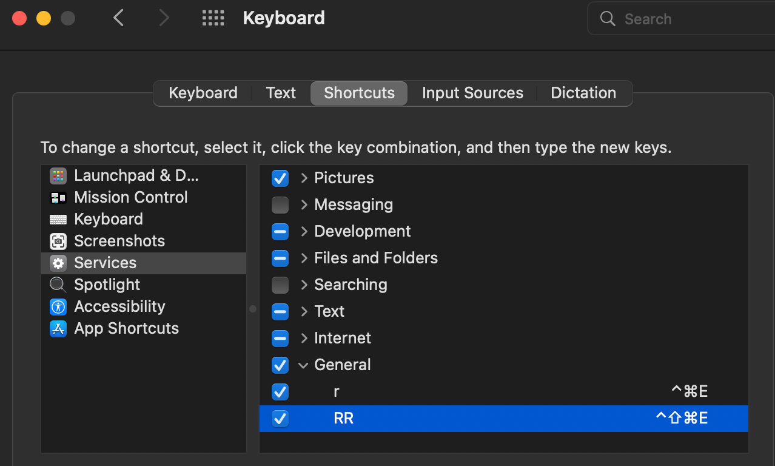Expand the Development services group

[304, 232]
